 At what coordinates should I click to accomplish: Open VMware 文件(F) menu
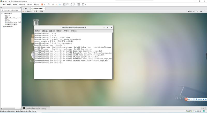pos(3,4)
